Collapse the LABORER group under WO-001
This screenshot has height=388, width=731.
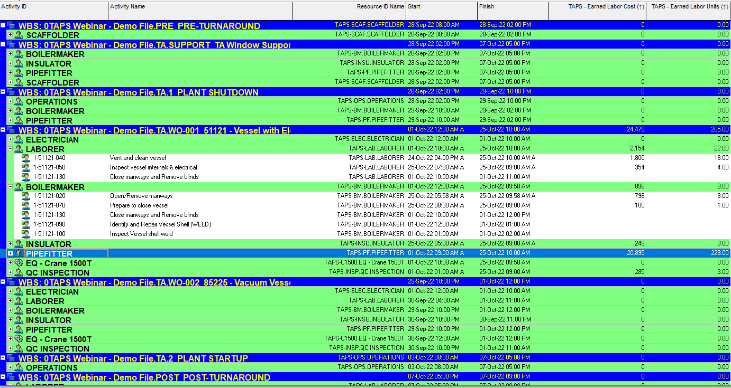[x=10, y=149]
